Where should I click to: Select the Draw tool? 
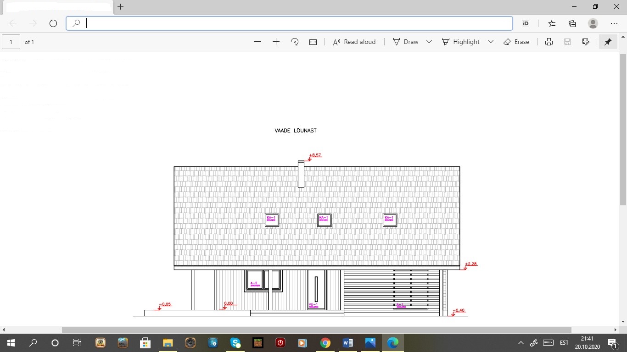(406, 42)
